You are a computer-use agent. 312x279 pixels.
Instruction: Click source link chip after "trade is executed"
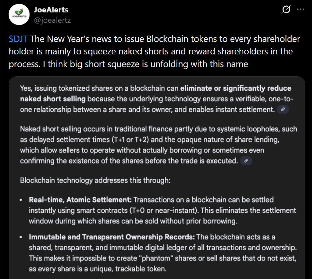pos(246,161)
